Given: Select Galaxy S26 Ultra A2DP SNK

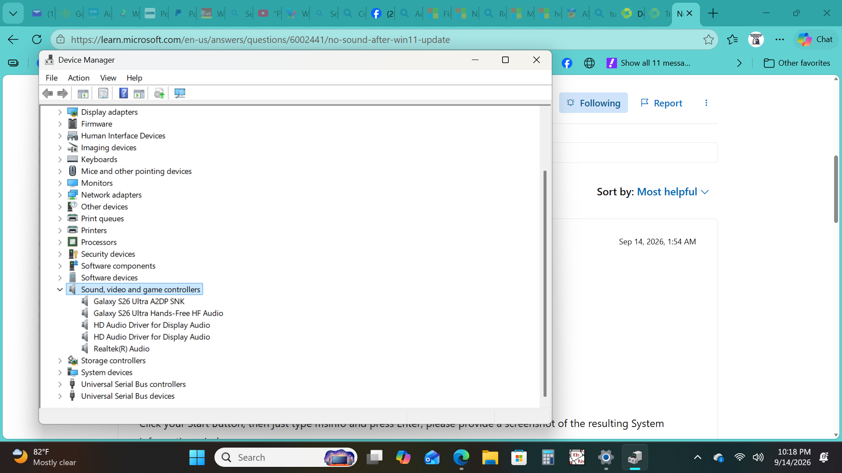Looking at the screenshot, I should 139,301.
